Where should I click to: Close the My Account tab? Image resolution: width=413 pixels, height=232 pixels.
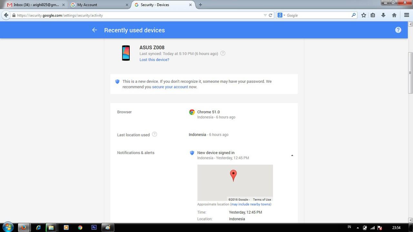point(127,5)
